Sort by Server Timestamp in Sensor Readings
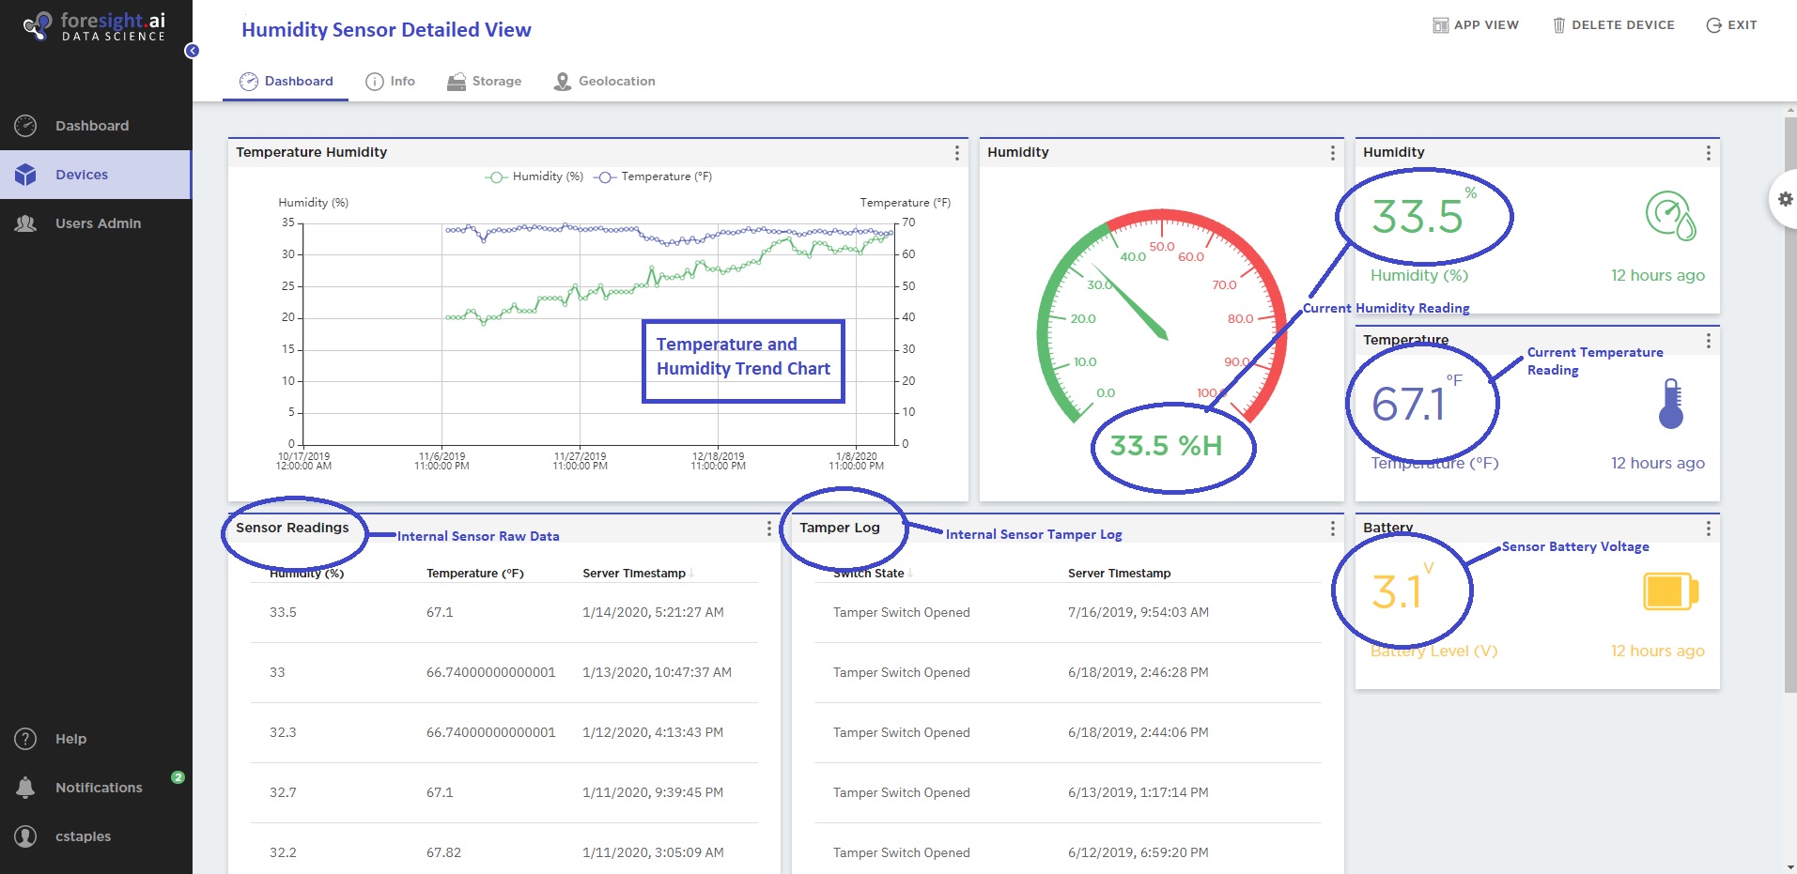This screenshot has width=1797, height=874. [634, 574]
